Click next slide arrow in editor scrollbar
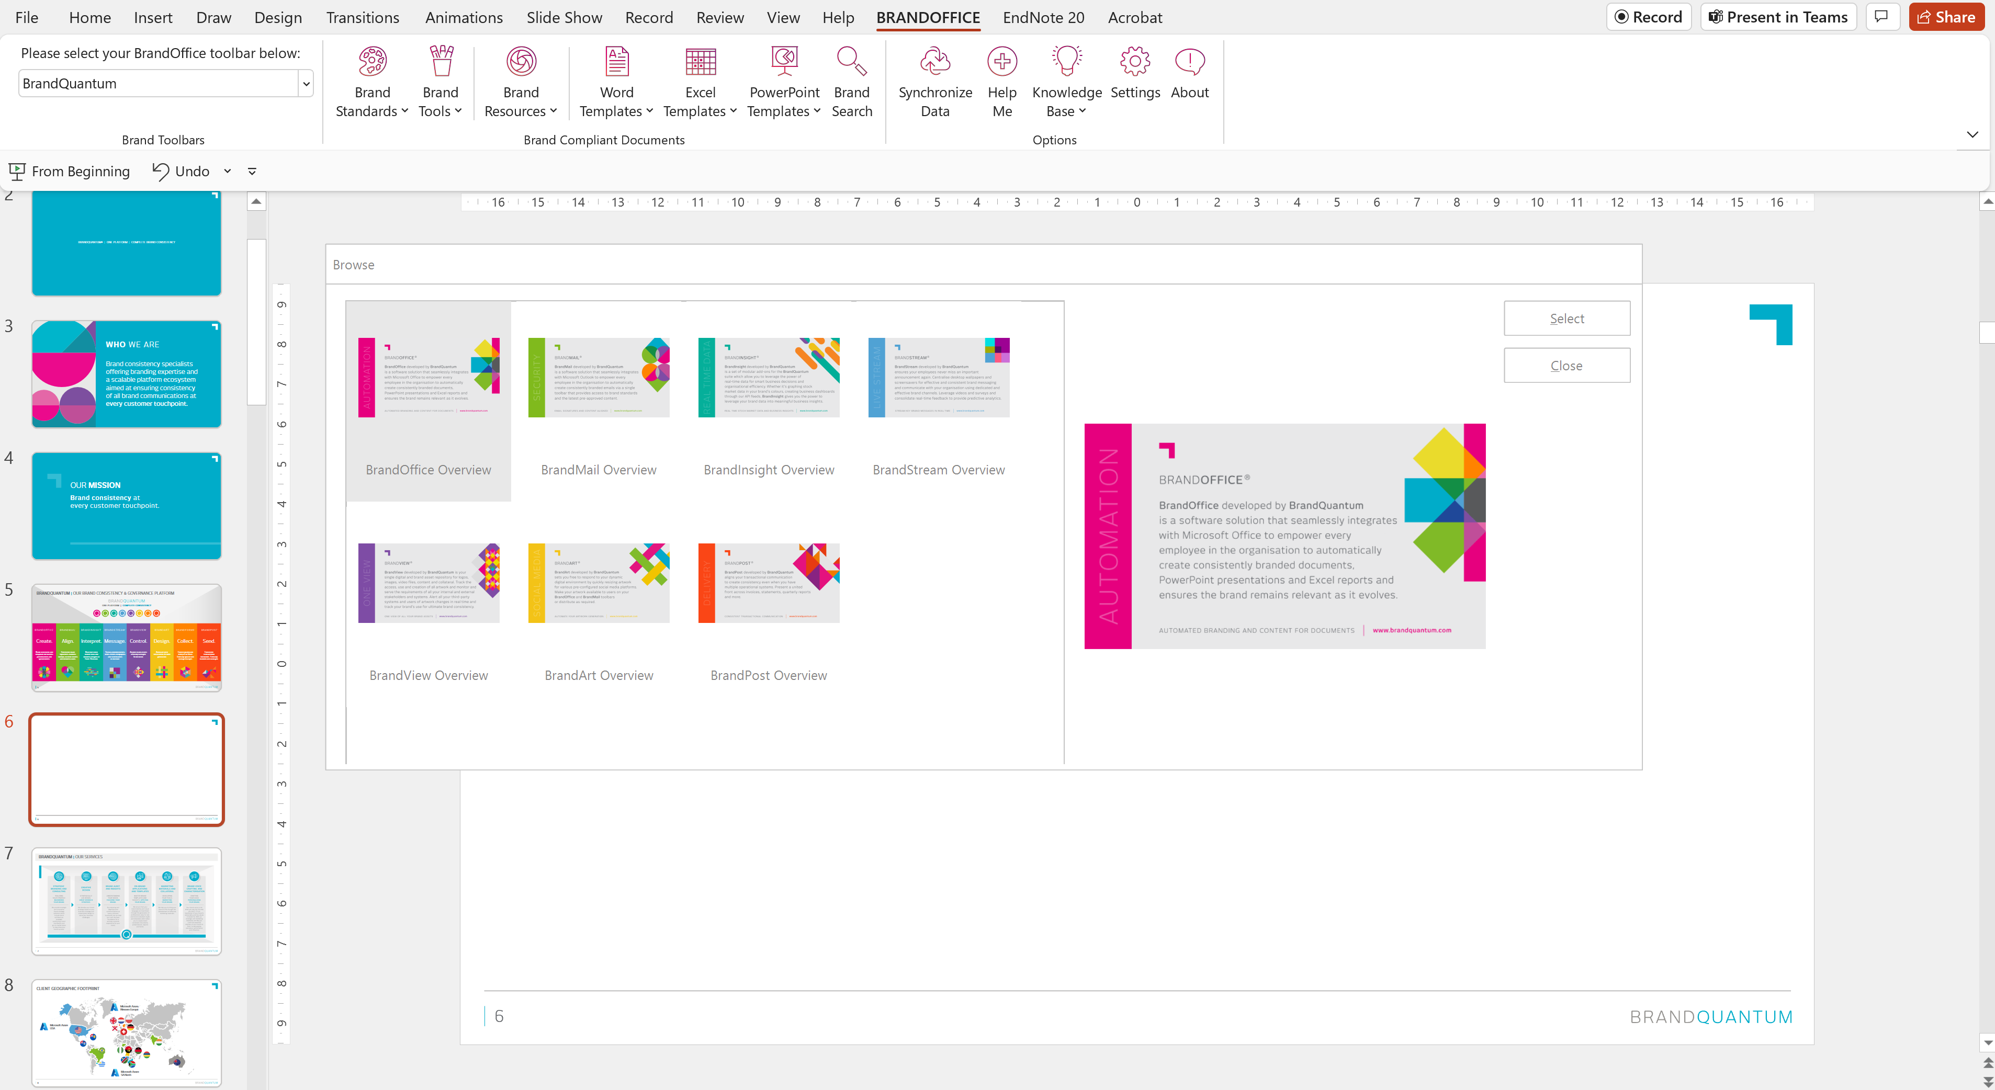Image resolution: width=1995 pixels, height=1090 pixels. 1987,1081
